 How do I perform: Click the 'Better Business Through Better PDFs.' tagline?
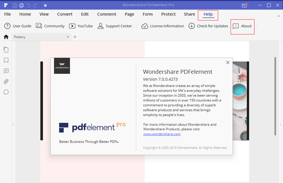coord(89,142)
